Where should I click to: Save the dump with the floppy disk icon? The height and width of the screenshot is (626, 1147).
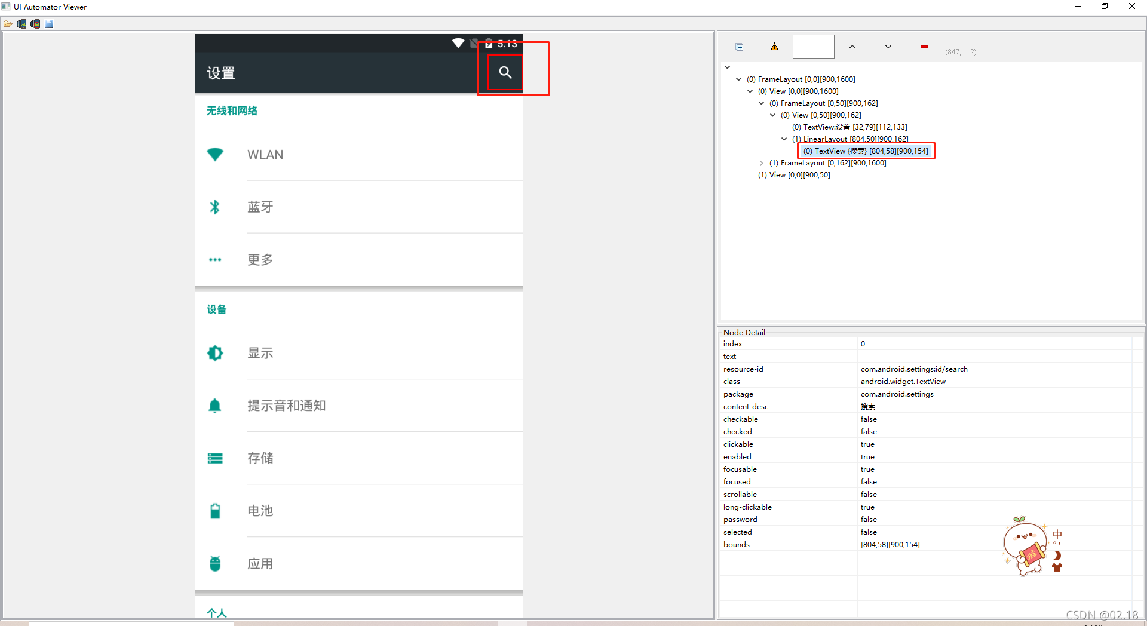(x=49, y=24)
